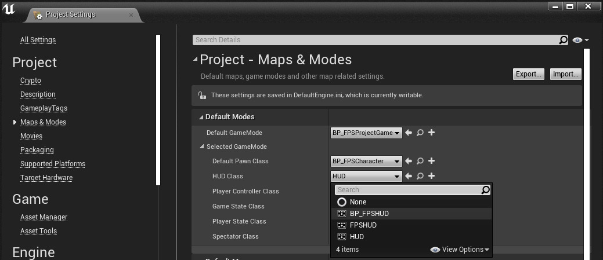Collapse the Default Modes section
This screenshot has width=603, height=260.
pos(200,117)
